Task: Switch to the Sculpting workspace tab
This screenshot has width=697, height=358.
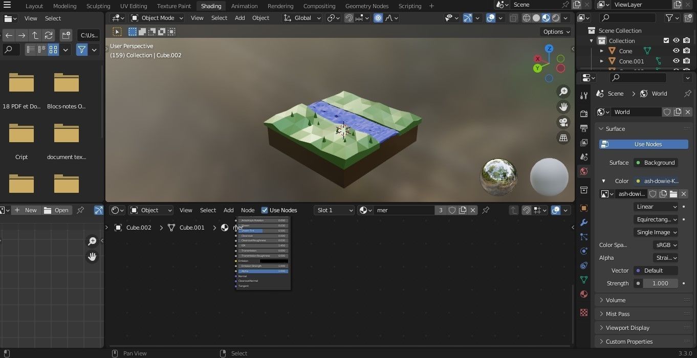Action: coord(98,6)
